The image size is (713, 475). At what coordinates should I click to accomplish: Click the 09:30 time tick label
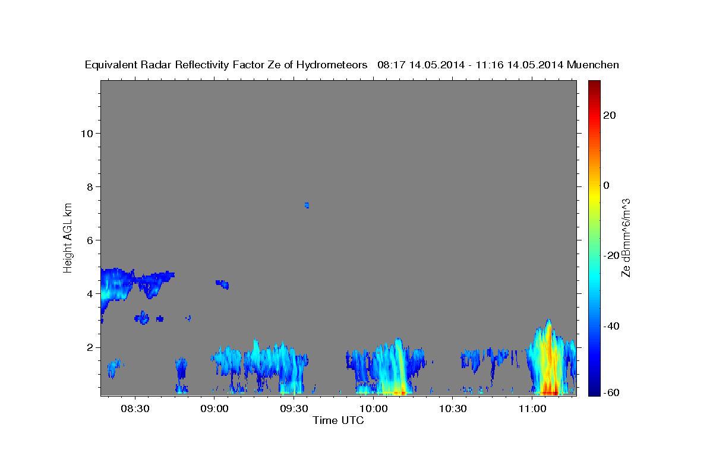[x=294, y=409]
